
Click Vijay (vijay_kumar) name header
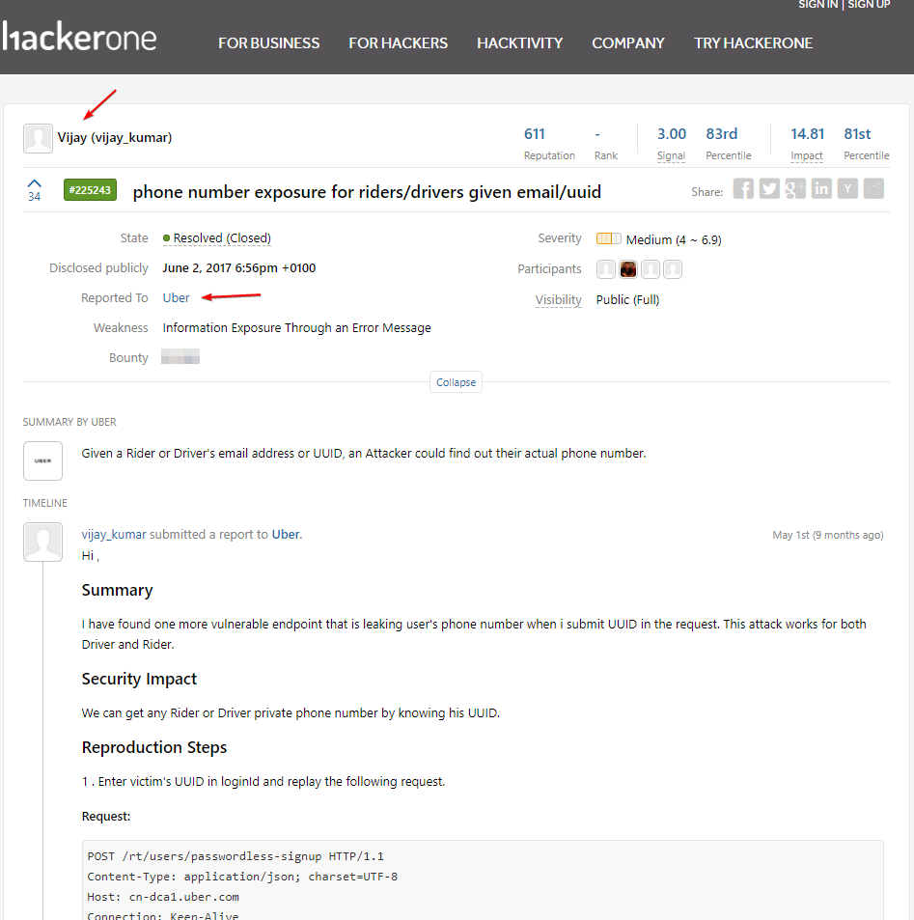[x=115, y=138]
